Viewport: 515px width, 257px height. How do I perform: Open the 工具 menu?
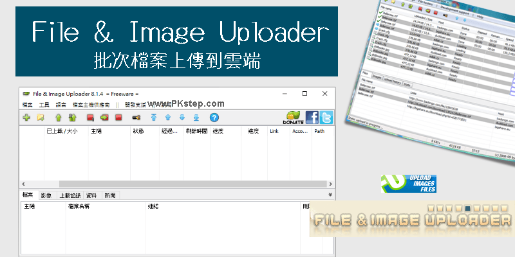pyautogui.click(x=44, y=105)
